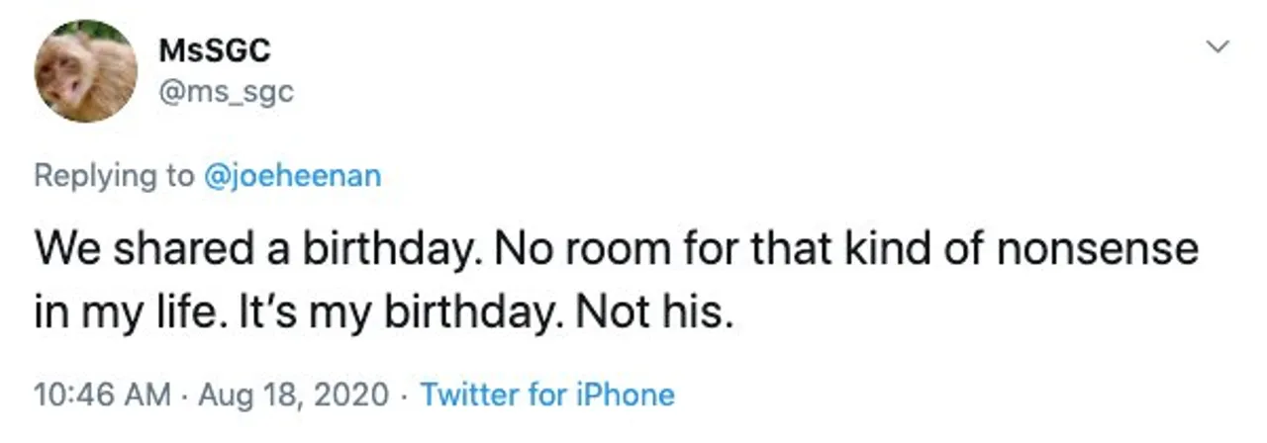Image resolution: width=1267 pixels, height=443 pixels.
Task: Click the @ms_sgc handle
Action: (x=226, y=92)
